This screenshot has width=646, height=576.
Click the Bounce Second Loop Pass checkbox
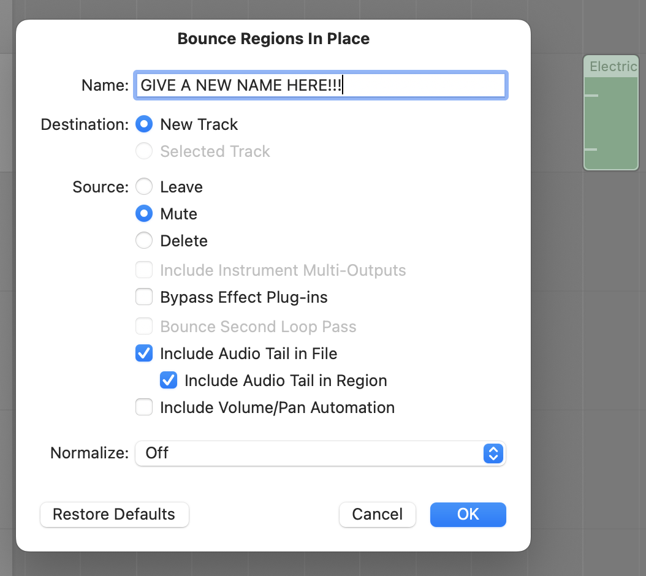[144, 327]
